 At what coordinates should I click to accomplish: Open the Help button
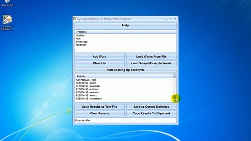[125, 25]
